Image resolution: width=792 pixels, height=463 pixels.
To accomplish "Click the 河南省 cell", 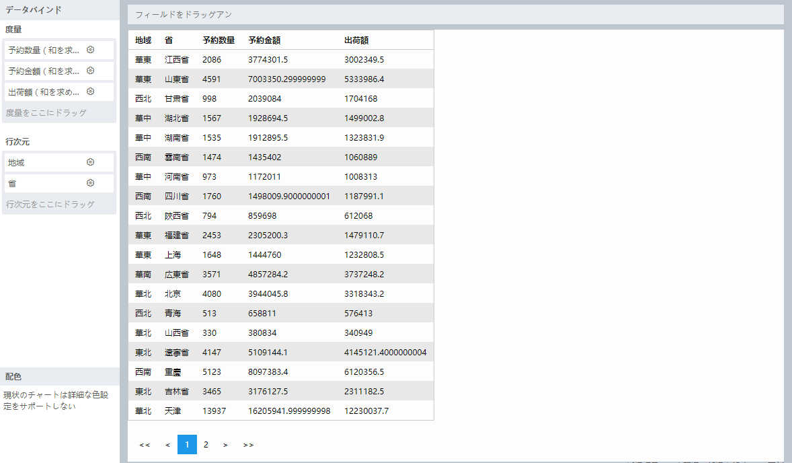I will tap(177, 177).
